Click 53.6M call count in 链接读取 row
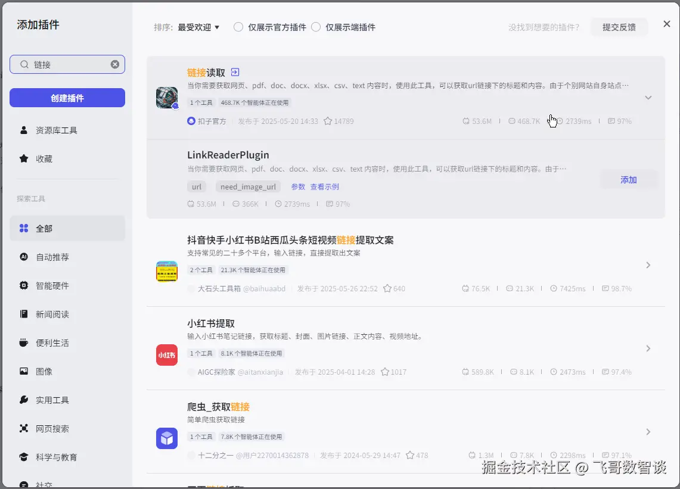Screen dimensions: 680x489 (477, 122)
